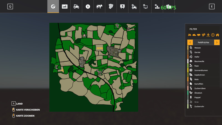The width and height of the screenshot is (222, 125).
Task: Click the color strip beside Baumwolle
Action: pos(188,61)
